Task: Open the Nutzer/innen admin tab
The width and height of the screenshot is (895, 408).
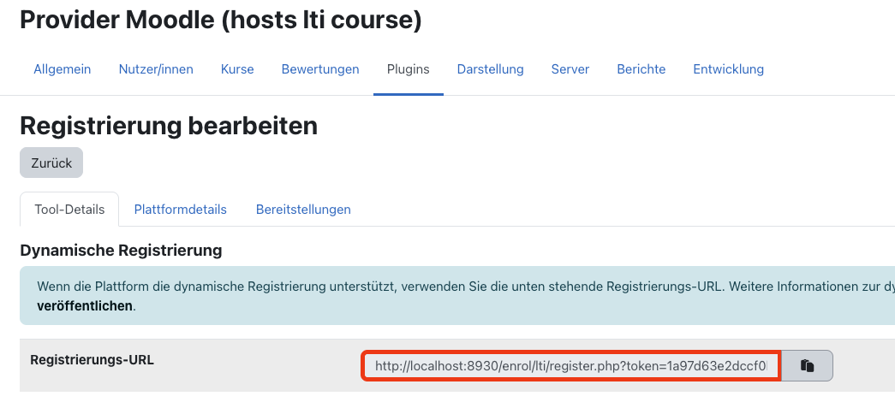Action: coord(156,69)
